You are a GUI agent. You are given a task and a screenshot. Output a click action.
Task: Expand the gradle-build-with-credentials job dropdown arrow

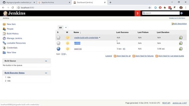coord(100,37)
